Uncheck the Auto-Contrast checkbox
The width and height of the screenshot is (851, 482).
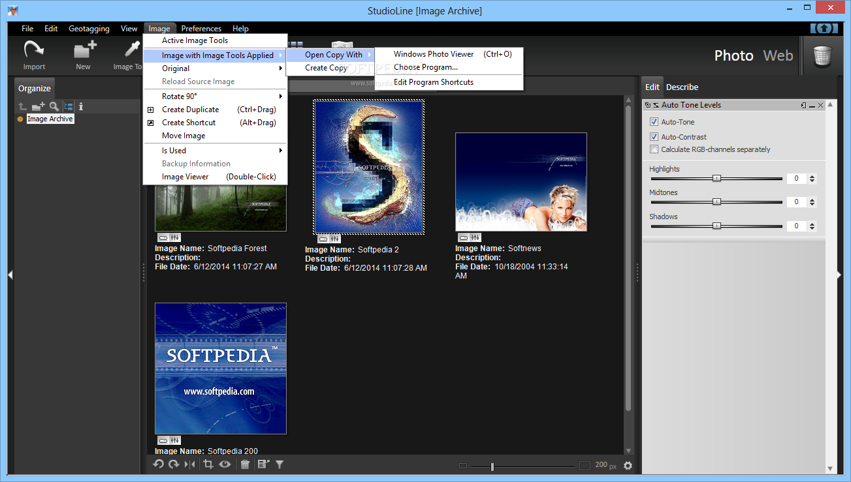(654, 137)
